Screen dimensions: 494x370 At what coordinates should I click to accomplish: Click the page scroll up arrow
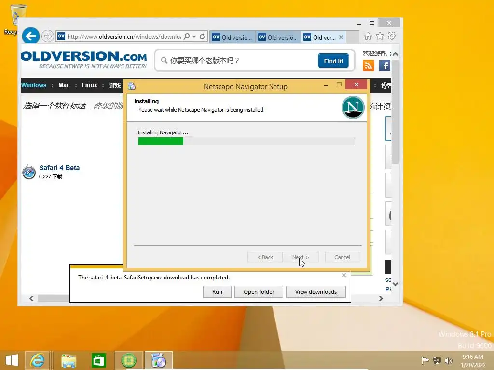(x=396, y=54)
